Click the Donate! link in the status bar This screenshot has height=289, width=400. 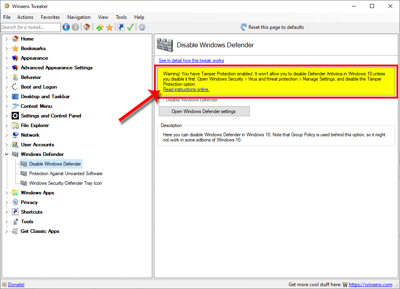16,285
